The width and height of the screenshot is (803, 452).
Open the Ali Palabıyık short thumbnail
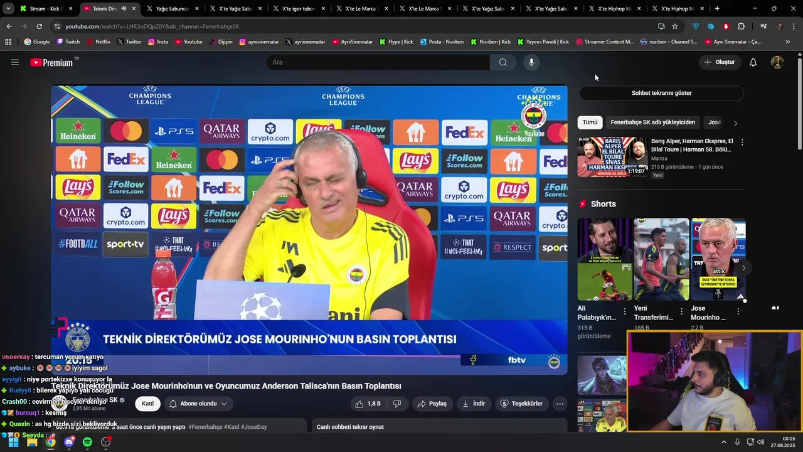(x=605, y=259)
